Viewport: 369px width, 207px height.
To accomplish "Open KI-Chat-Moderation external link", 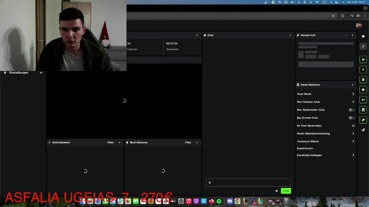I will [353, 126].
